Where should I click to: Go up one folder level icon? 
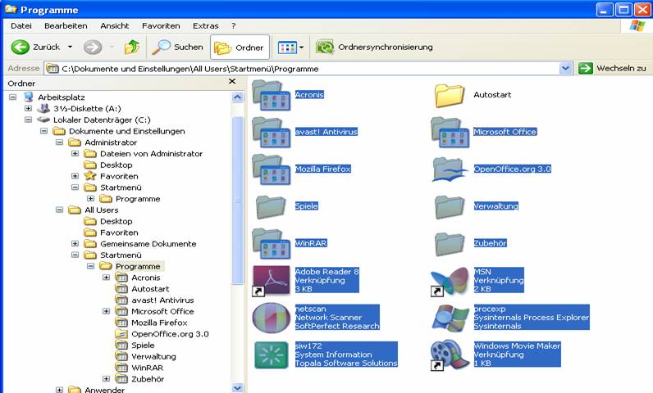coord(132,47)
